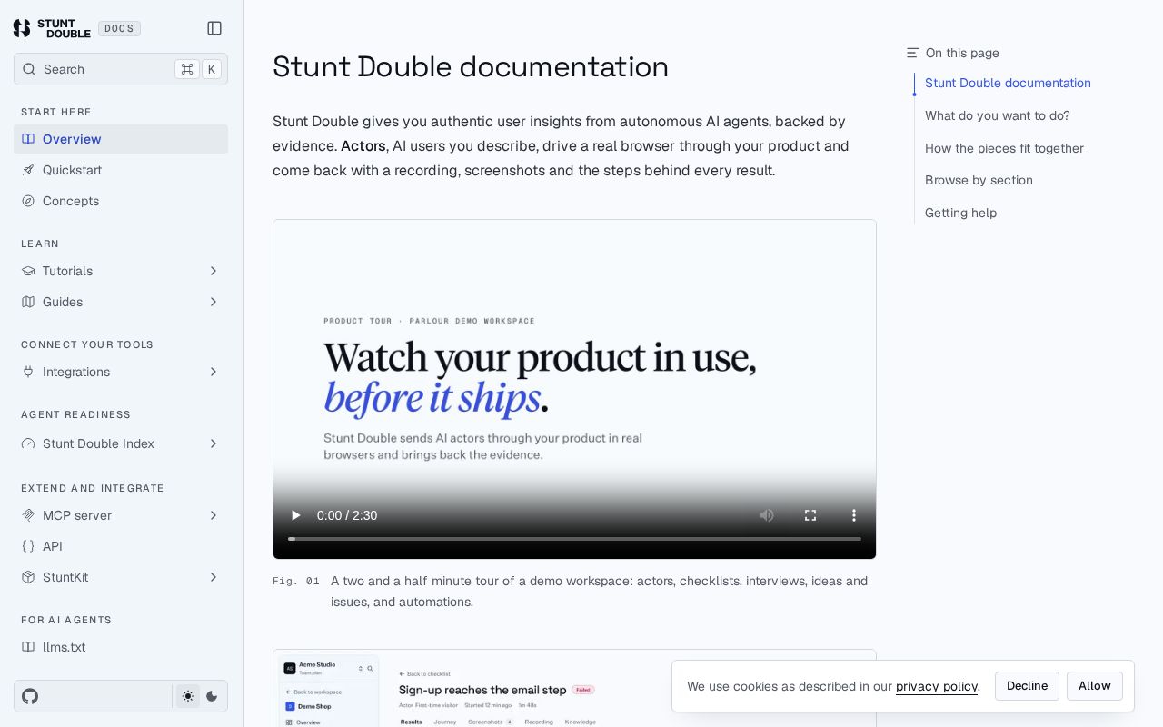Mute the video volume icon
Viewport: 1163px width, 727px height.
pos(767,515)
